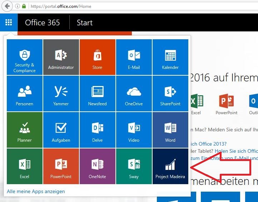This screenshot has height=202, width=258.
Task: Launch the Yammer tile
Action: tap(61, 94)
